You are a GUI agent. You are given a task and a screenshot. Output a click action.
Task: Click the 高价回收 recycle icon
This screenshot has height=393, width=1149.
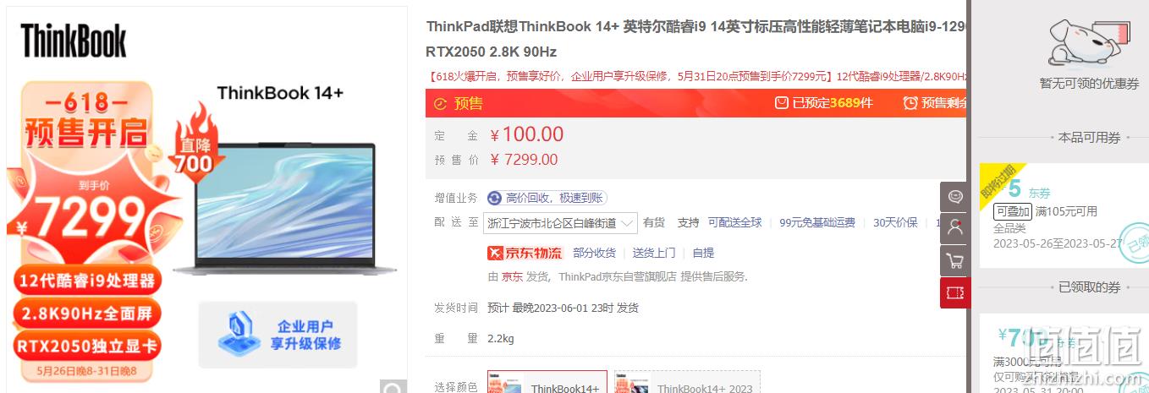coord(494,198)
